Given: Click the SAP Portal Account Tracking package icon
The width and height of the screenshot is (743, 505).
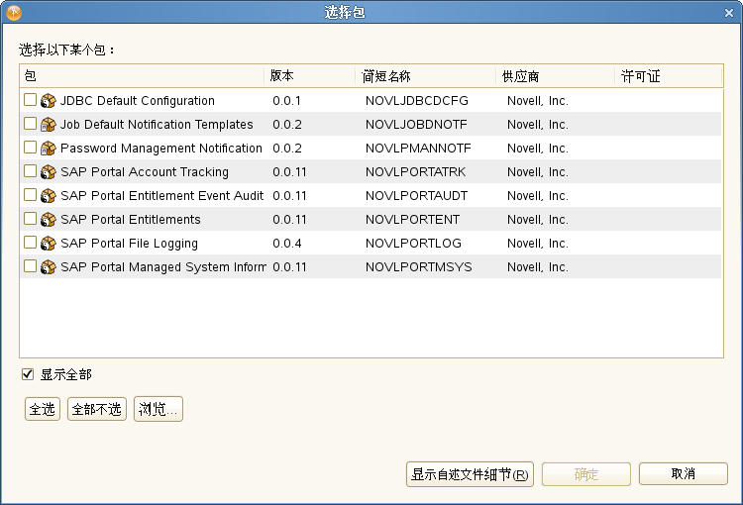Looking at the screenshot, I should [48, 171].
